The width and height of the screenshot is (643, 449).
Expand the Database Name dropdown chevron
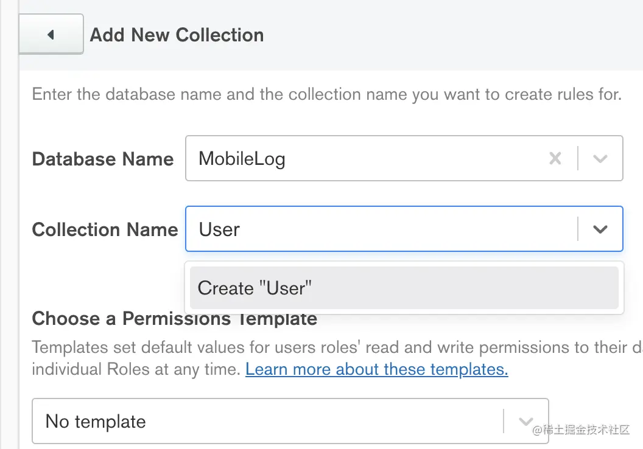(600, 159)
